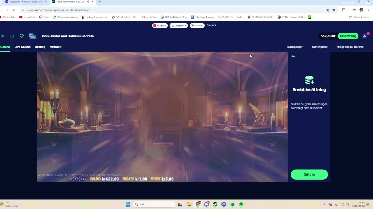Open the browser extensions puzzle icon

point(344,10)
